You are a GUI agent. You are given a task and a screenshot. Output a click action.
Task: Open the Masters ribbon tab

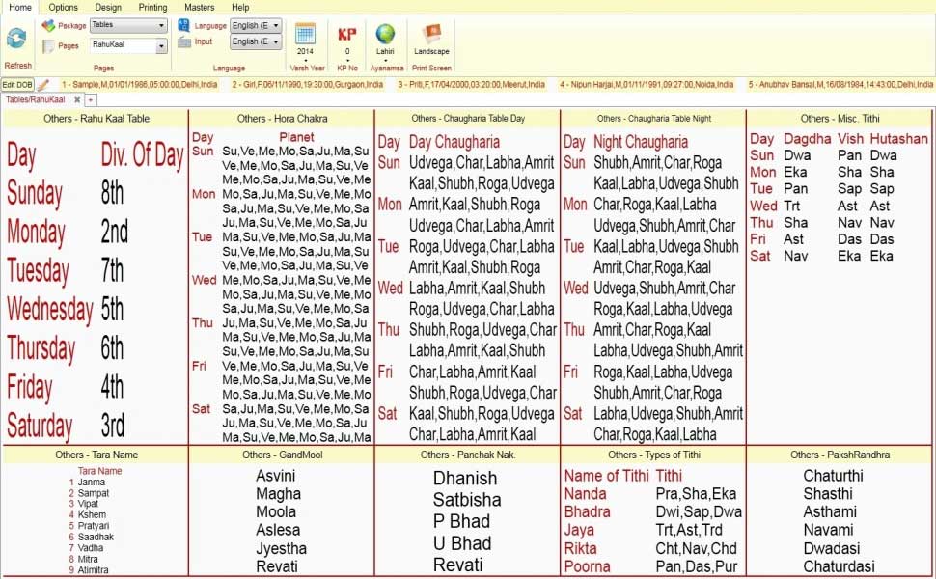(x=200, y=7)
